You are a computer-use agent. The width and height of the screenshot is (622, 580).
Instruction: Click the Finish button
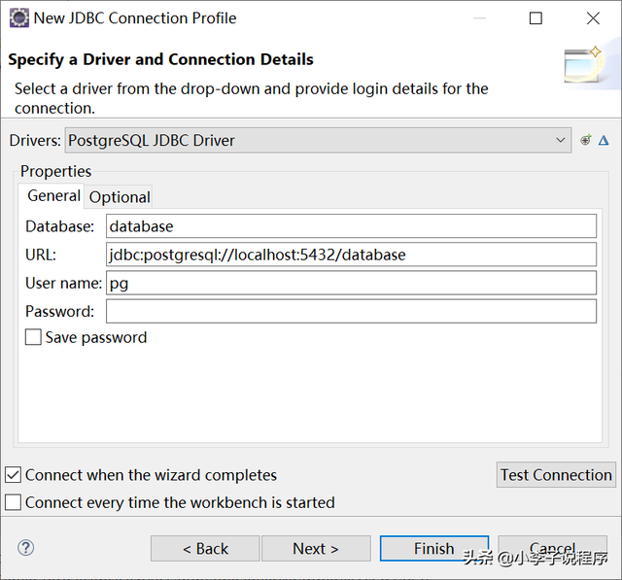click(434, 549)
